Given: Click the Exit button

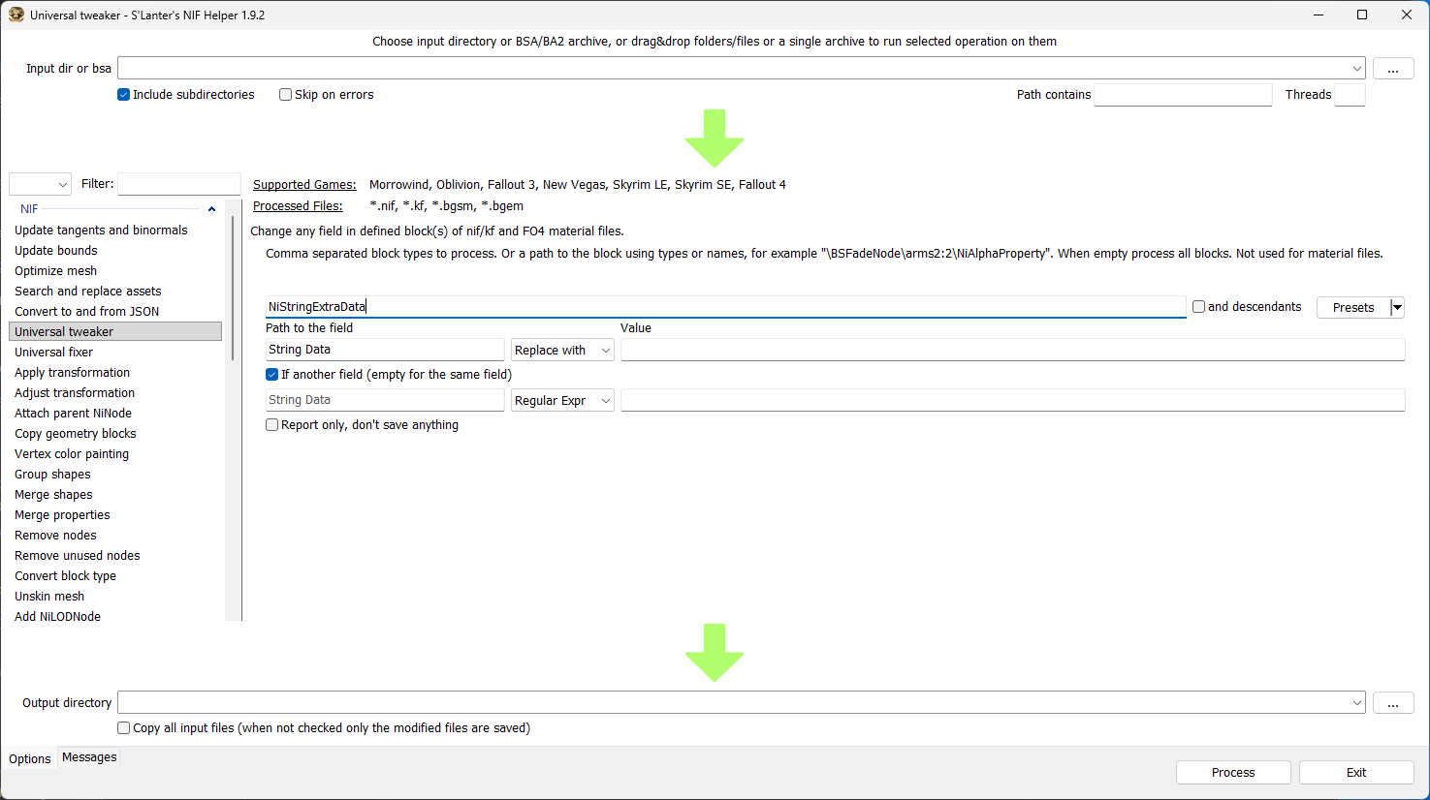Looking at the screenshot, I should click(1356, 772).
